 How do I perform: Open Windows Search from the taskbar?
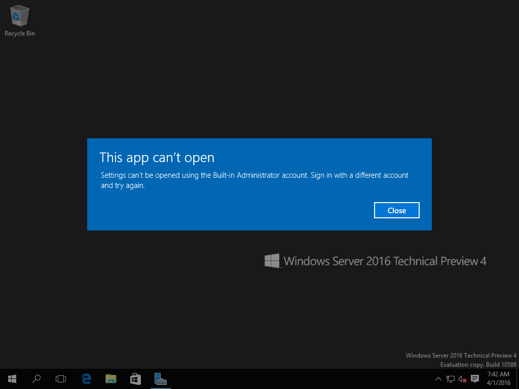tap(36, 378)
